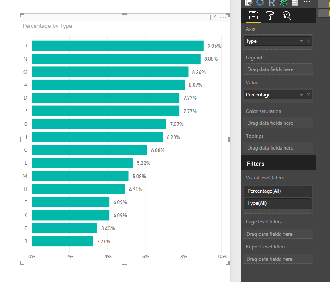Select the bar for type I
Screen dimensions: 330x282
(97, 137)
